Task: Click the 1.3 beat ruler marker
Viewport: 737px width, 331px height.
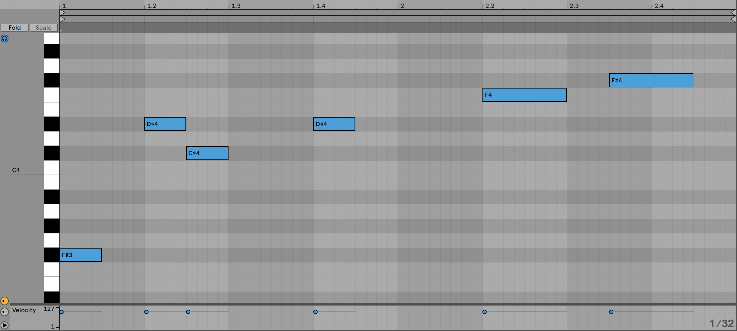Action: pos(236,6)
